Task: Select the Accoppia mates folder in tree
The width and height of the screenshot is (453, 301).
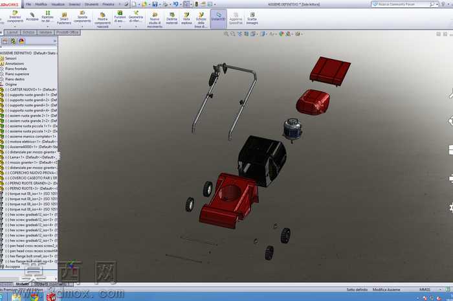Action: tap(12, 267)
